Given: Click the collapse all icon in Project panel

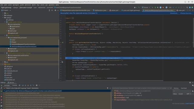Looking at the screenshot, I should coord(52,10).
